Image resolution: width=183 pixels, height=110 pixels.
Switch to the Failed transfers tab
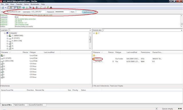19,105
